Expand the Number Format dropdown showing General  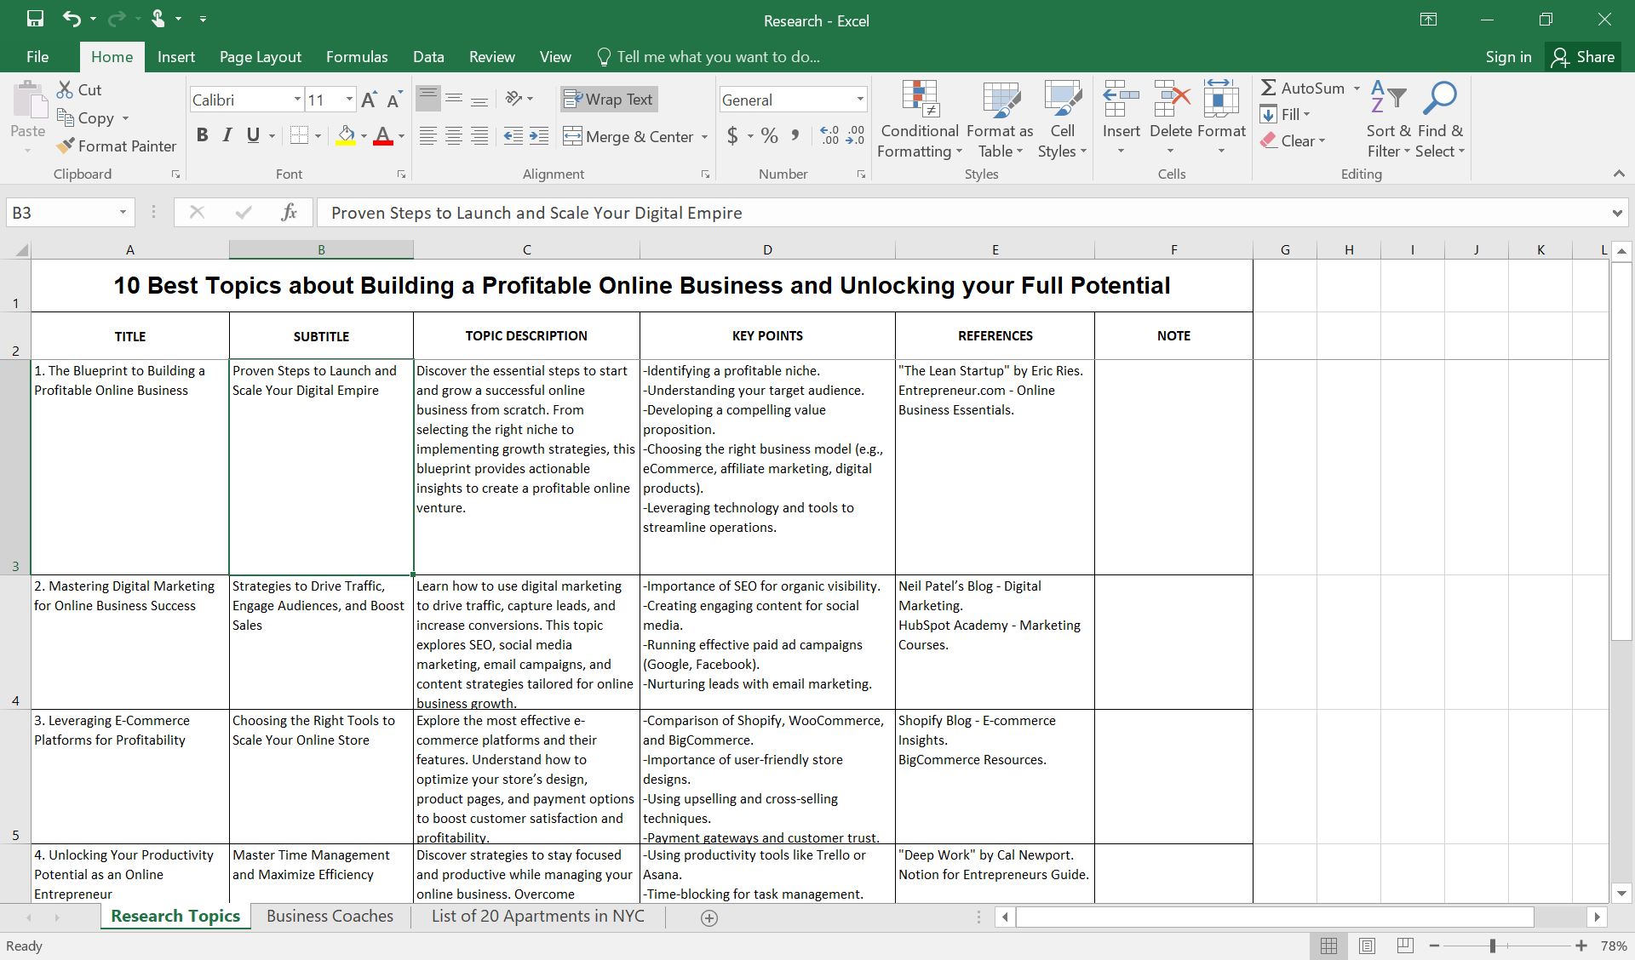click(859, 100)
